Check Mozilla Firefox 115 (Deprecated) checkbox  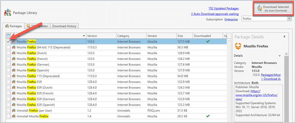coord(8,76)
